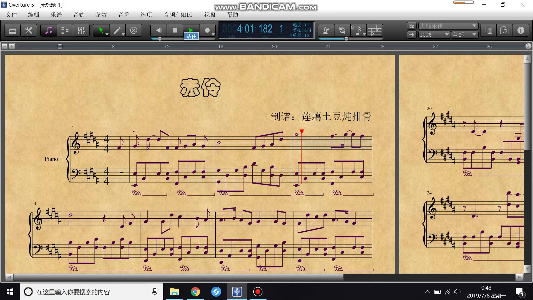533x300 pixels.
Task: Open Chrome from the taskbar
Action: click(x=195, y=292)
